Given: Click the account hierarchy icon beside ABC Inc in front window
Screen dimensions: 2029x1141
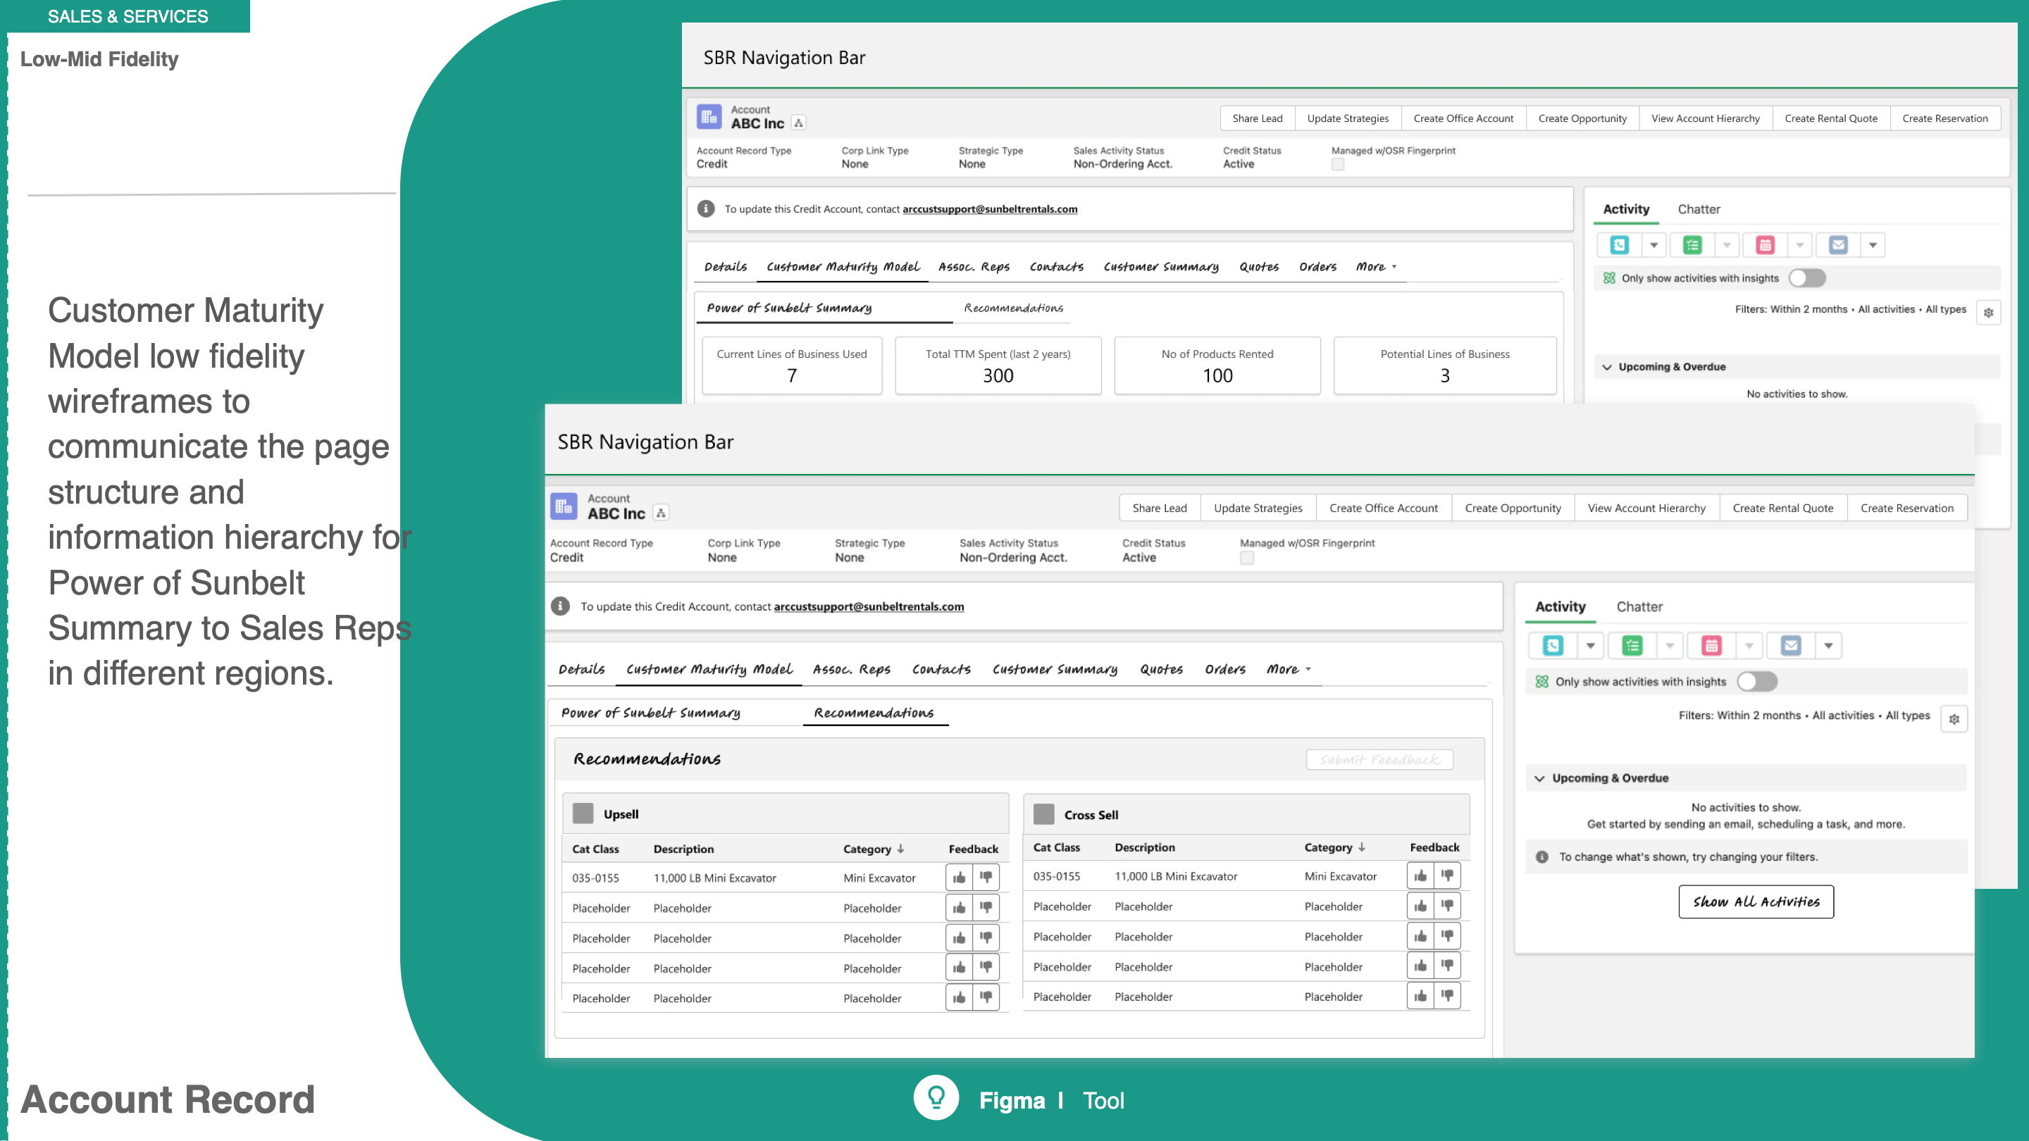Looking at the screenshot, I should [662, 513].
